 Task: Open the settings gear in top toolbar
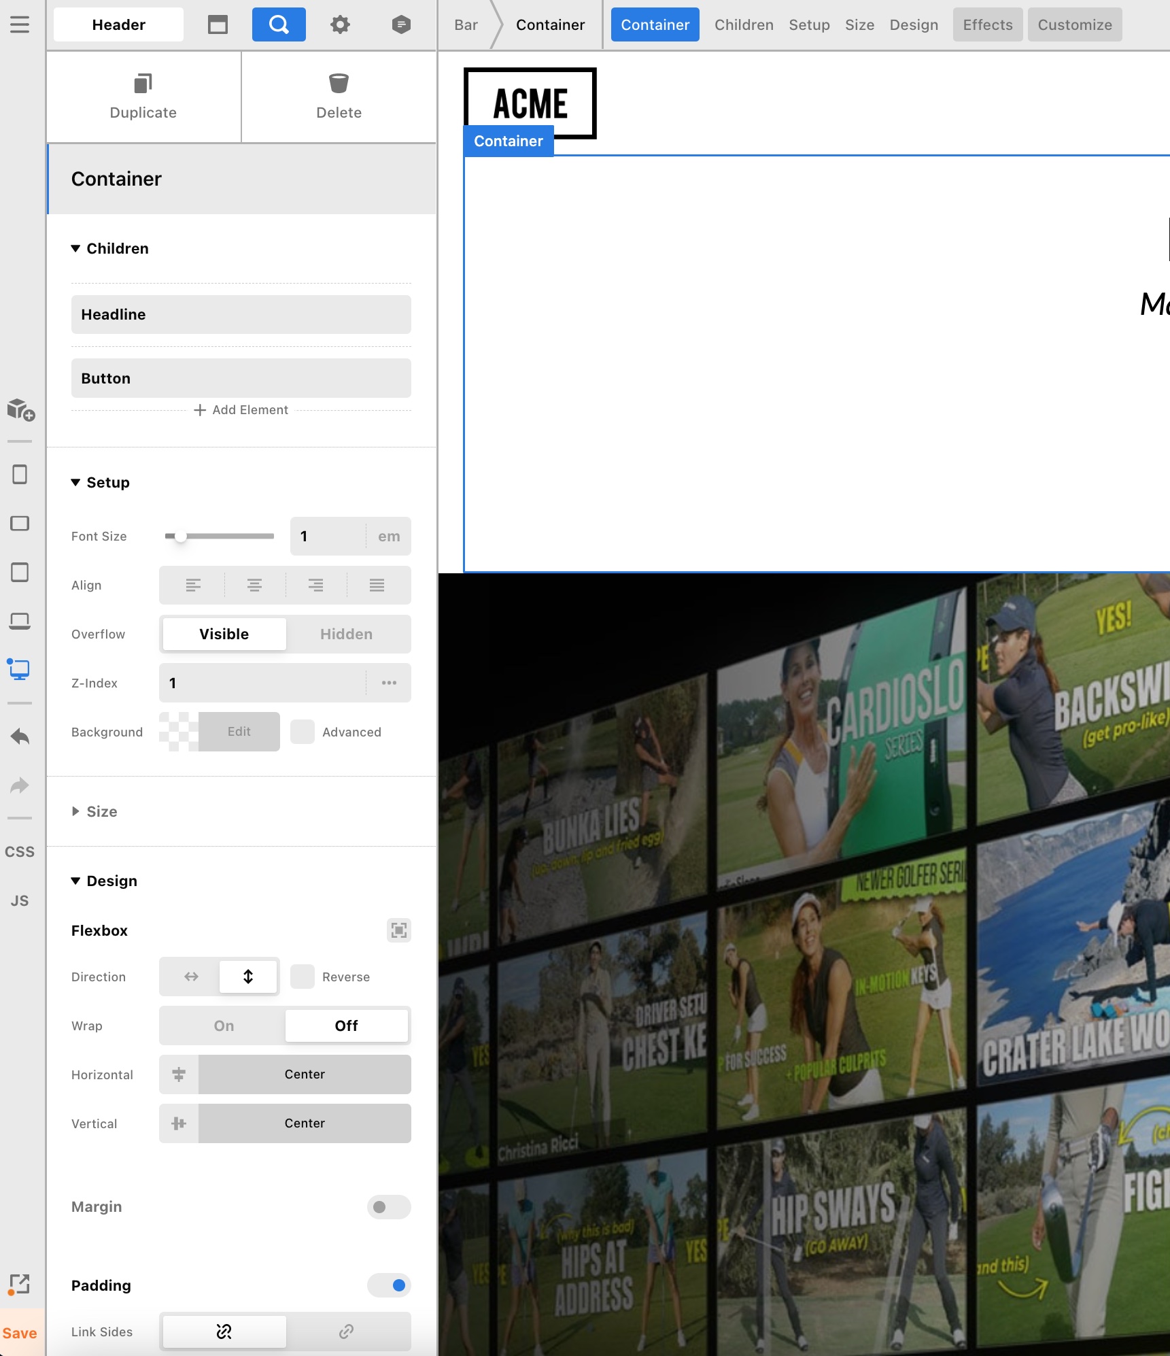340,25
